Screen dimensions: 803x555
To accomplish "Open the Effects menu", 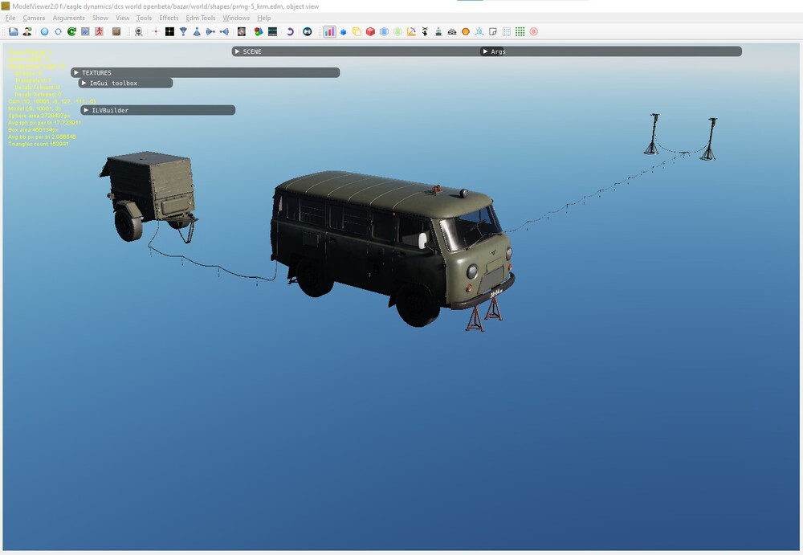I will click(x=169, y=18).
